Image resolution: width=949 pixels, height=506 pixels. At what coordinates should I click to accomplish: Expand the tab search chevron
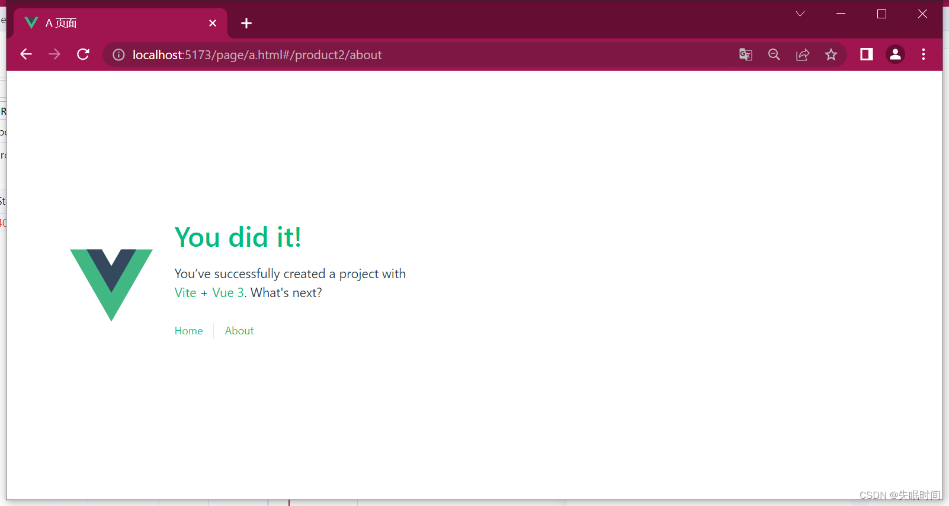(800, 14)
